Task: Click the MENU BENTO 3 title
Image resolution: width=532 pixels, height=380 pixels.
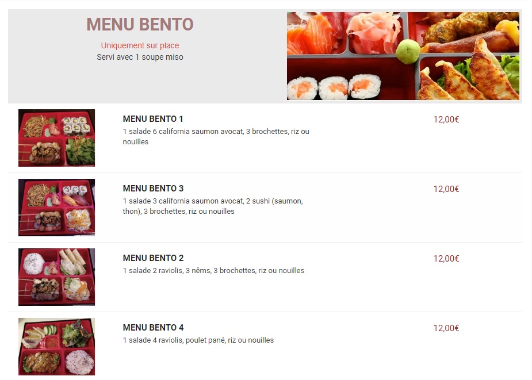Action: tap(153, 189)
